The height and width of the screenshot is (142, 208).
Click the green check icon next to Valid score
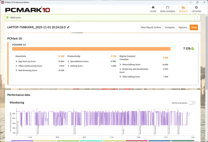(x=8, y=17)
